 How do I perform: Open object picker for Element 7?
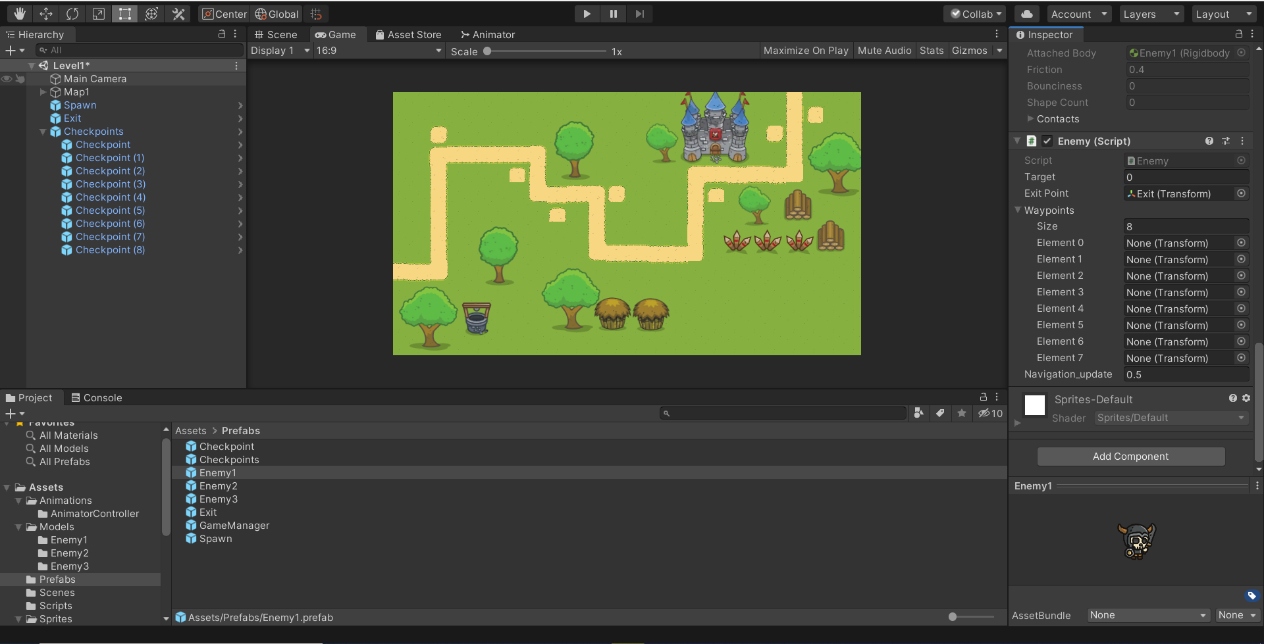(x=1241, y=358)
